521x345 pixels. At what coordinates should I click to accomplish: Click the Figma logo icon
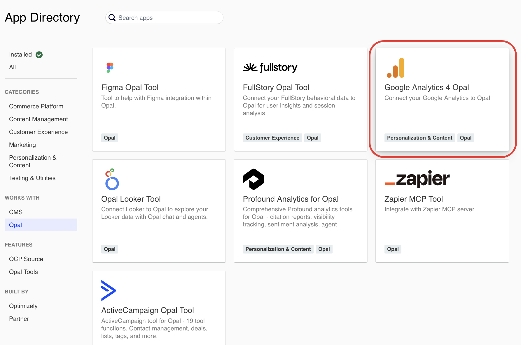click(x=110, y=68)
